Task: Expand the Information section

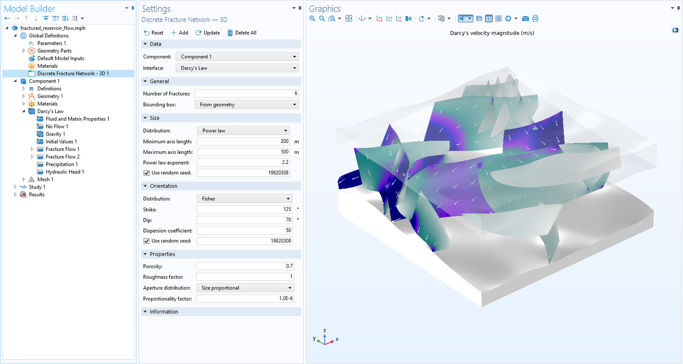Action: 163,312
